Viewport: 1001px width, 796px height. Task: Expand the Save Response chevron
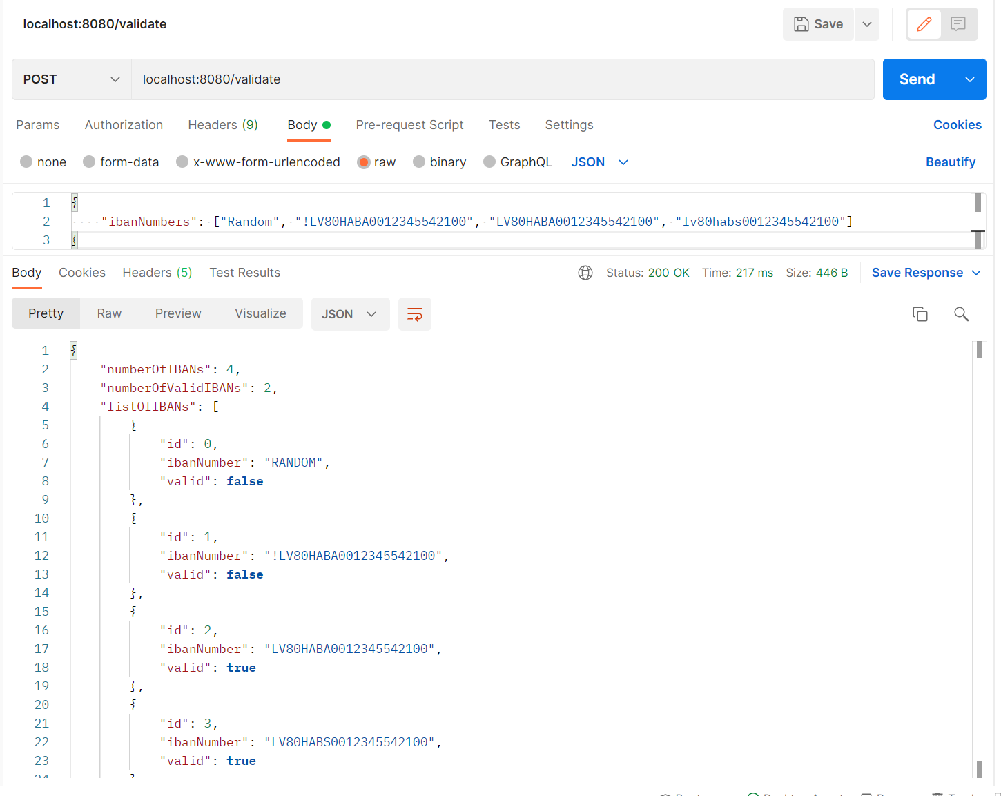click(x=976, y=273)
